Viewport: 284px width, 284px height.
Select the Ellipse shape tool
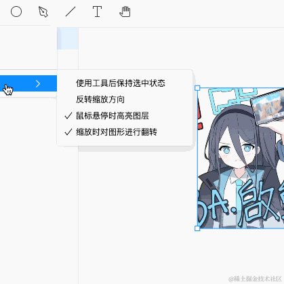coord(16,12)
